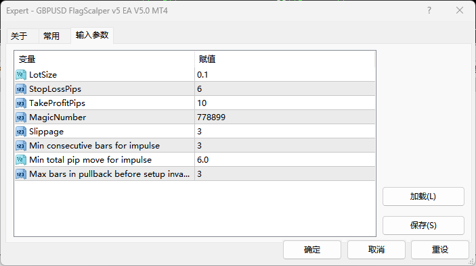Image resolution: width=476 pixels, height=266 pixels.
Task: Select the Slippage variable name
Action: pos(47,132)
